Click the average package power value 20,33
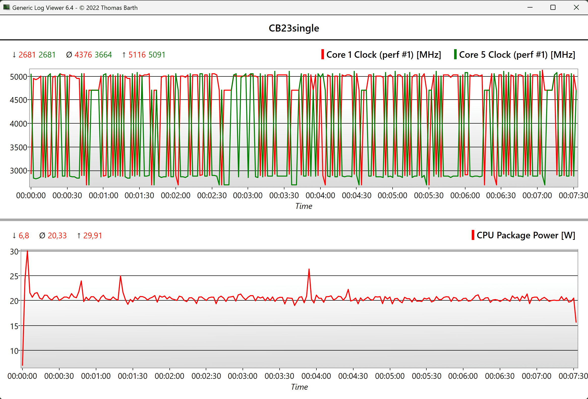The width and height of the screenshot is (588, 399). 57,236
